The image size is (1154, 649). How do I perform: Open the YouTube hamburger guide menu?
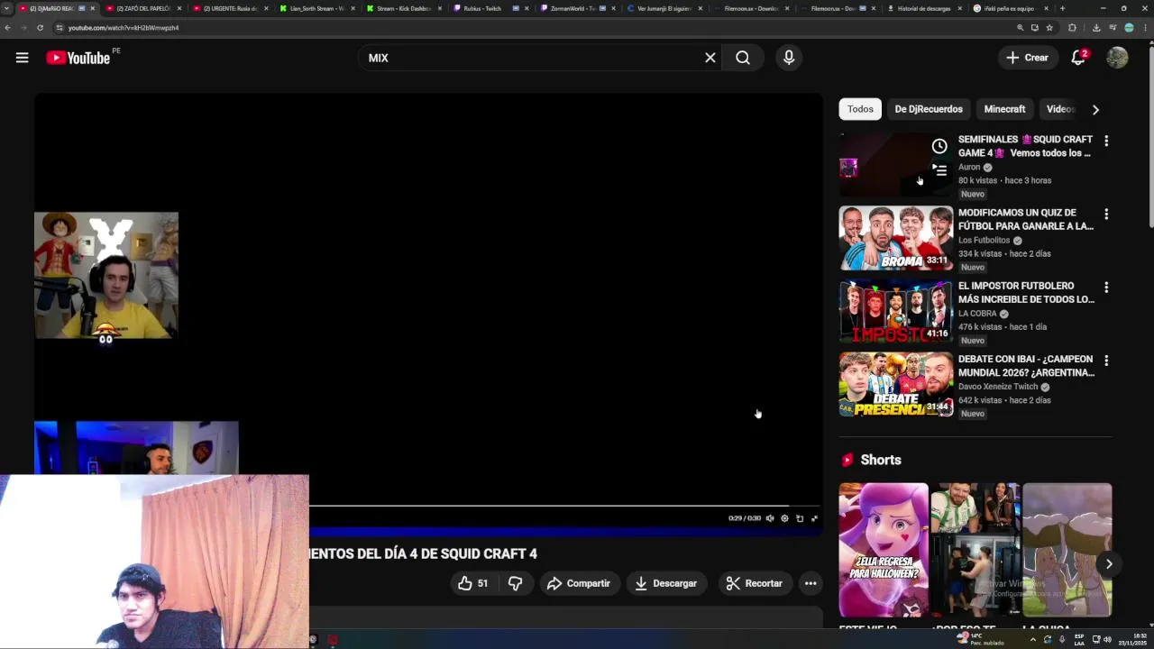[22, 58]
